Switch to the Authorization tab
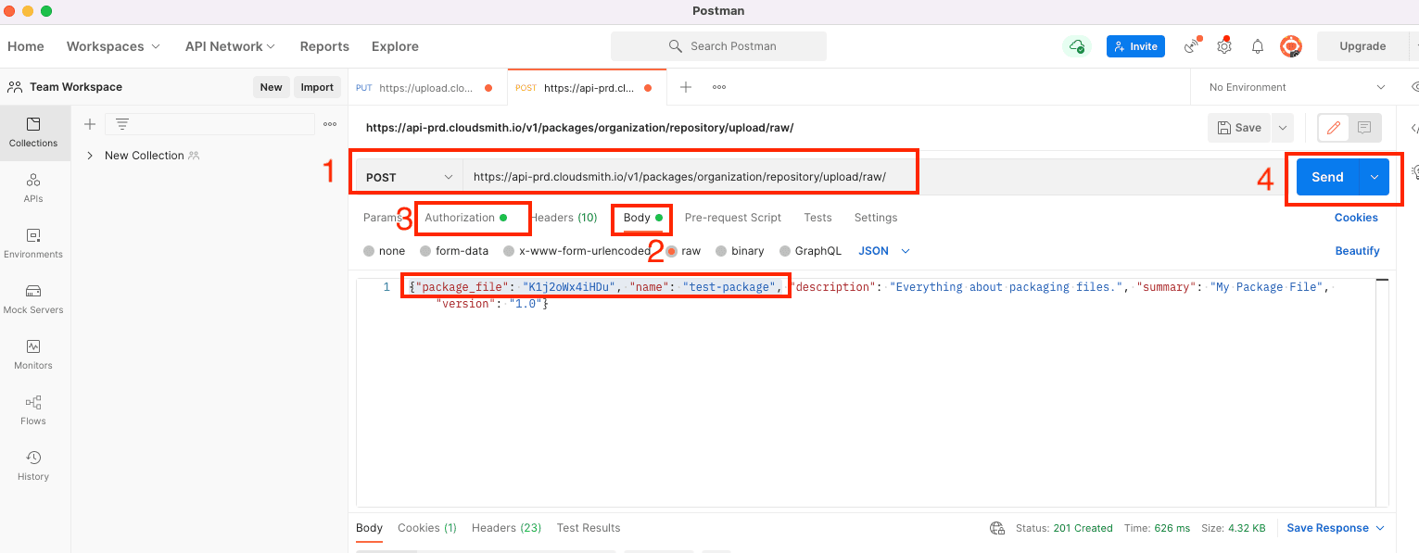The height and width of the screenshot is (553, 1419). (x=460, y=218)
